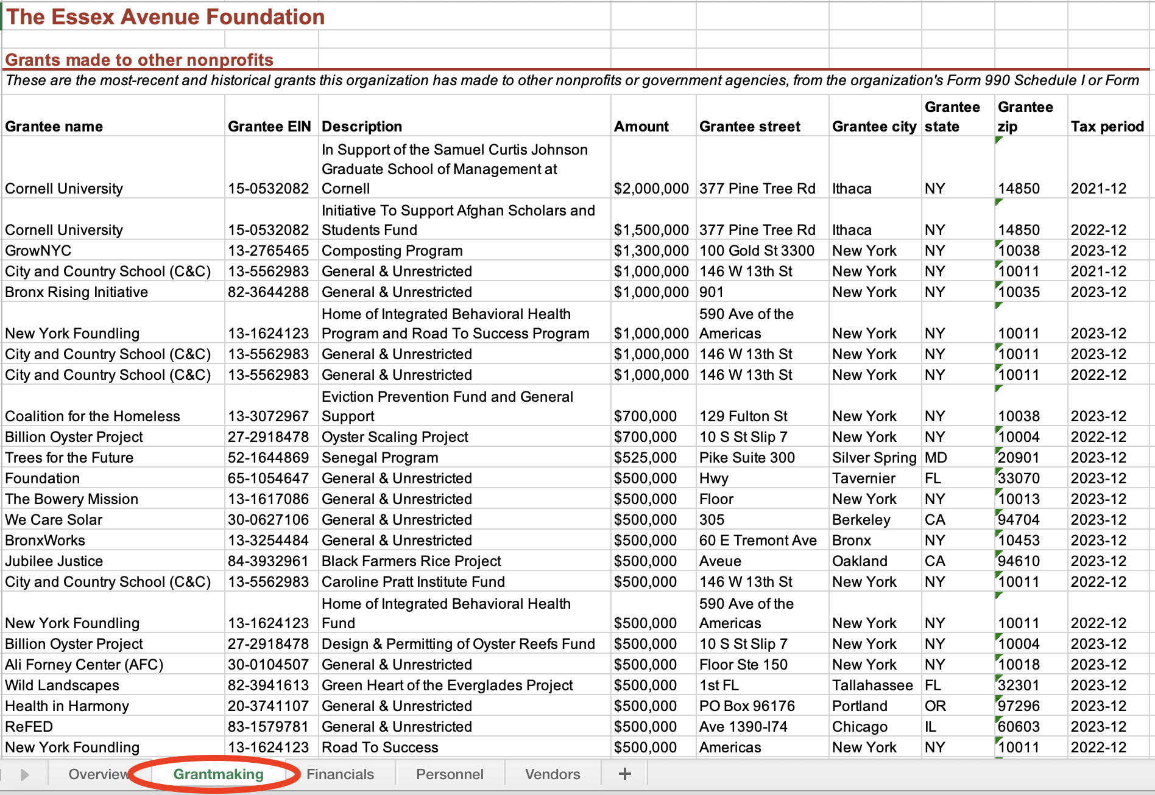Click the sheet navigation forward arrow

(x=25, y=774)
